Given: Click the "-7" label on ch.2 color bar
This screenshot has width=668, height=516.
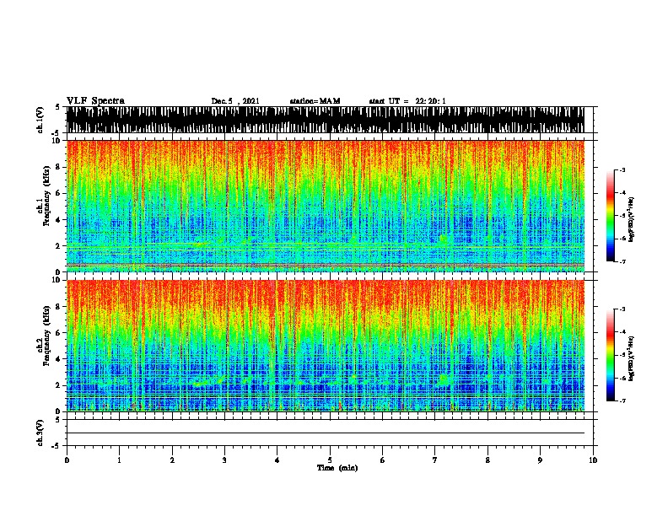Looking at the screenshot, I should pyautogui.click(x=622, y=400).
